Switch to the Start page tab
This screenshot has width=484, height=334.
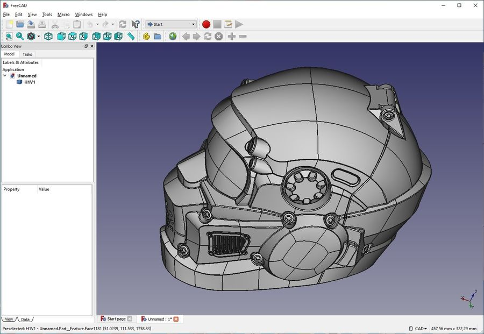116,319
